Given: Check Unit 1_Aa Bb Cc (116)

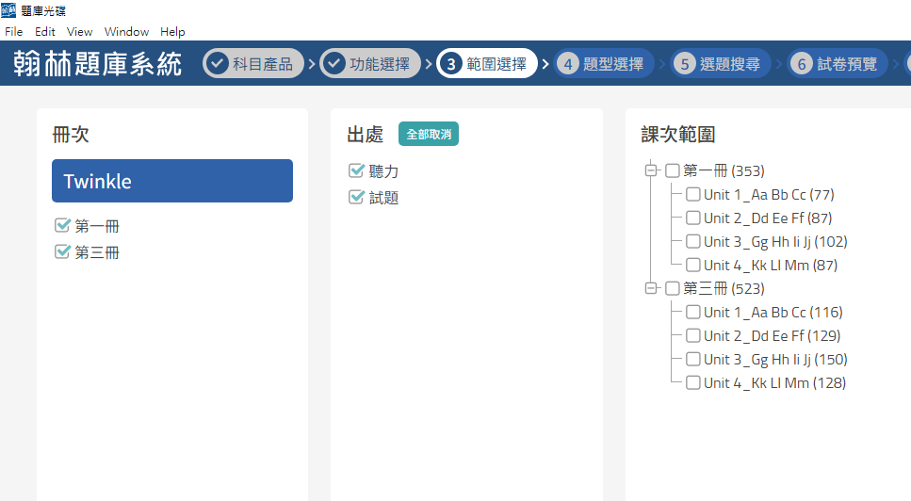Looking at the screenshot, I should point(693,313).
